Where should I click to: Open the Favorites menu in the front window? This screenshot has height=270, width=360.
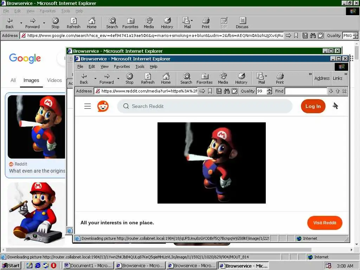pos(122,66)
